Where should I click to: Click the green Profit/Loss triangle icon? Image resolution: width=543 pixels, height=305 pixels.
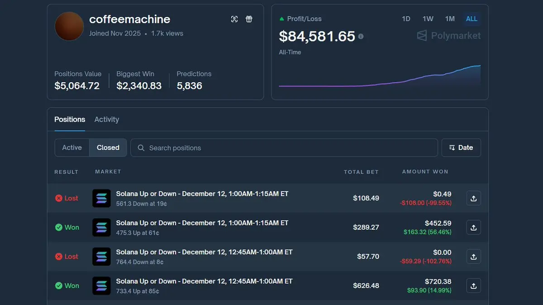pos(282,19)
